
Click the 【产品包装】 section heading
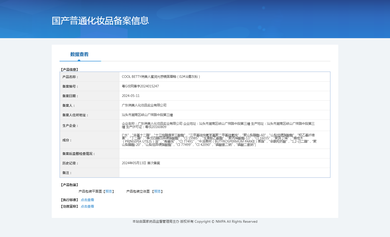tap(70, 185)
